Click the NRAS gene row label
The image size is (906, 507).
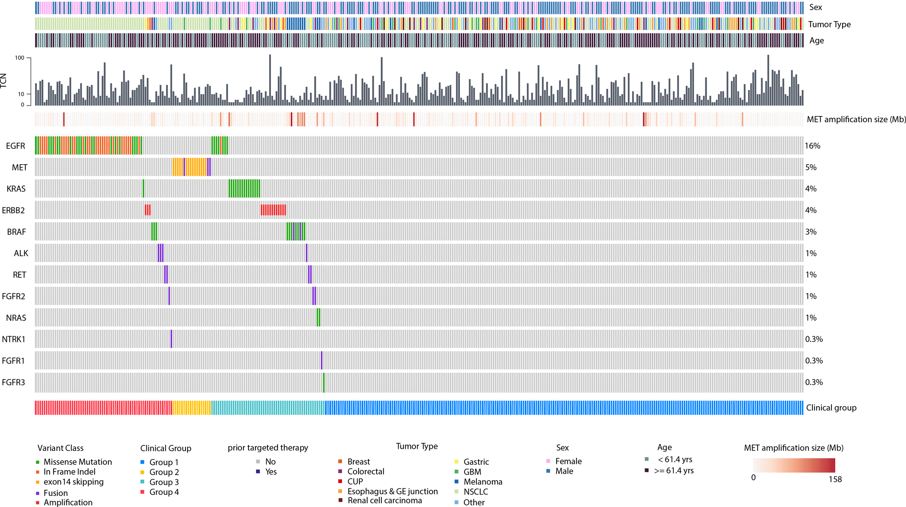point(16,318)
